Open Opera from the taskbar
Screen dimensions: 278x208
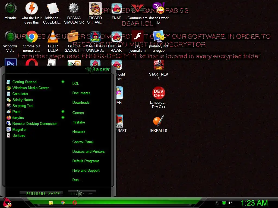[x=75, y=203]
